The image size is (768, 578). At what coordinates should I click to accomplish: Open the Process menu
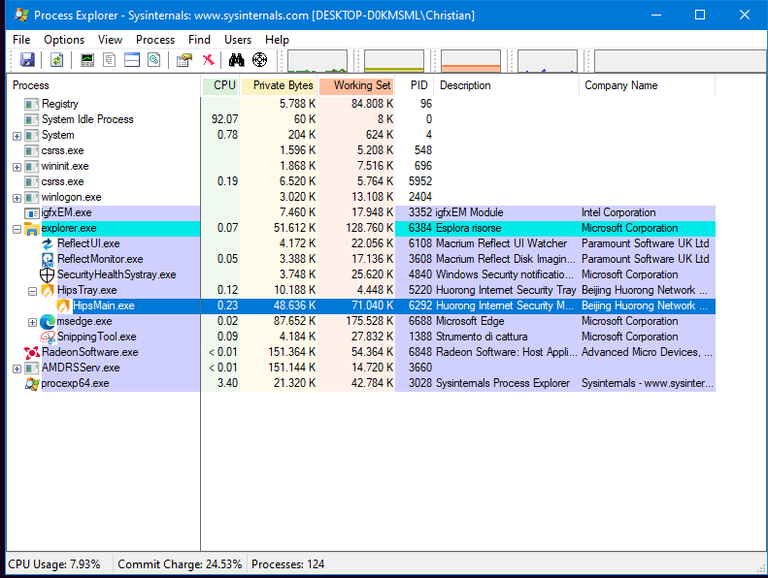point(155,40)
